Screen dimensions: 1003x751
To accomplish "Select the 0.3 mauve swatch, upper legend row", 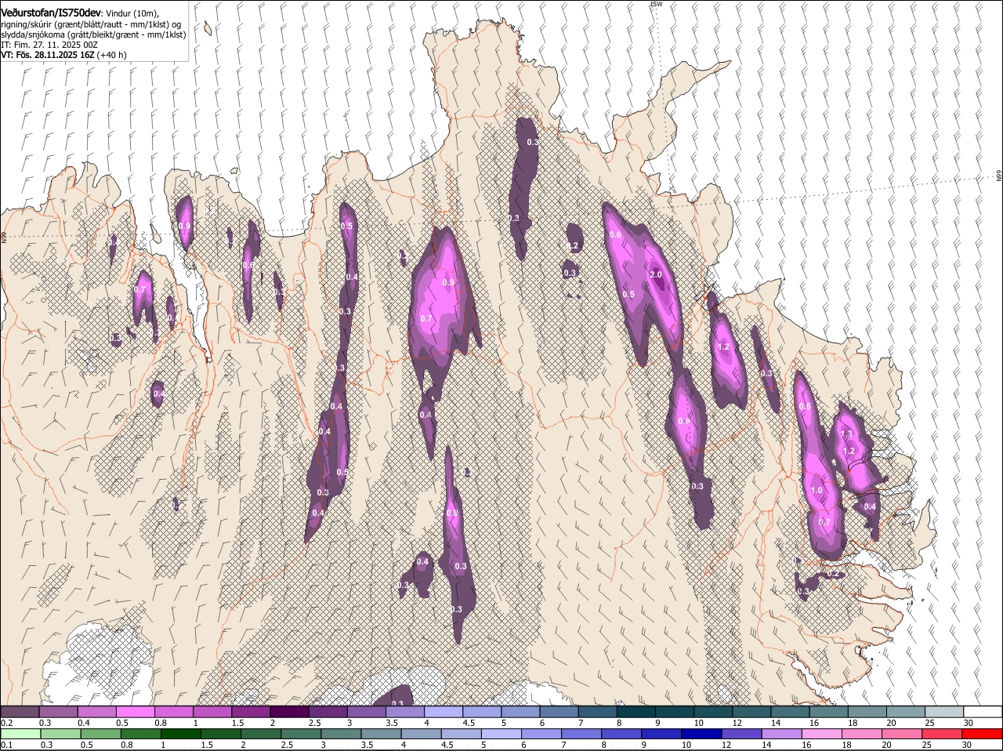I will pos(59,712).
